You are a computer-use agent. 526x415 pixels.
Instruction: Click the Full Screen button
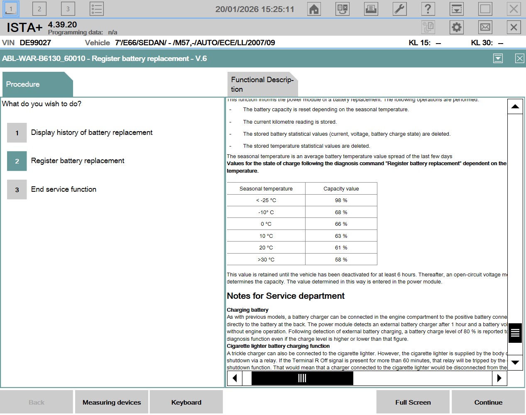point(413,402)
